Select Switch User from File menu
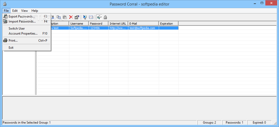The image size is (279, 127). [x=27, y=29]
